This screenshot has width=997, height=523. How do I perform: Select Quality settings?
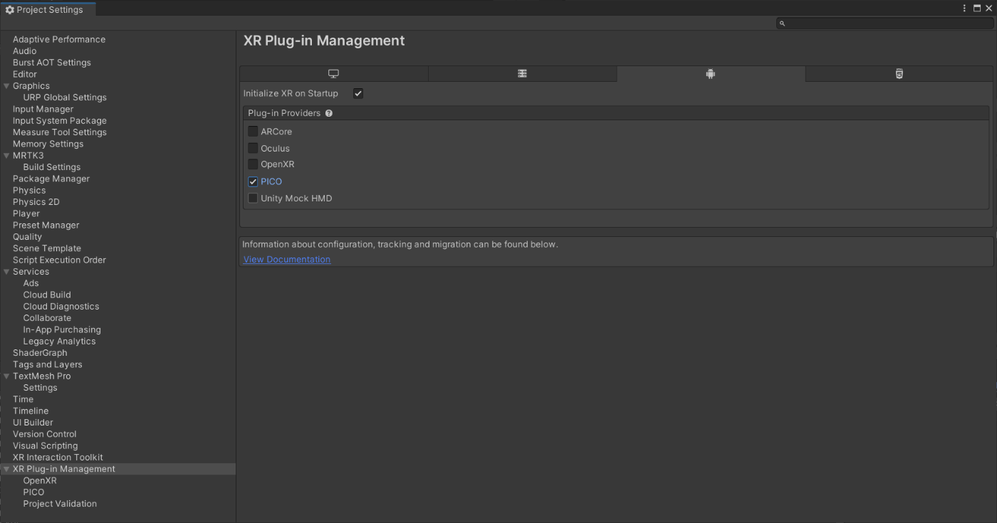(x=27, y=237)
